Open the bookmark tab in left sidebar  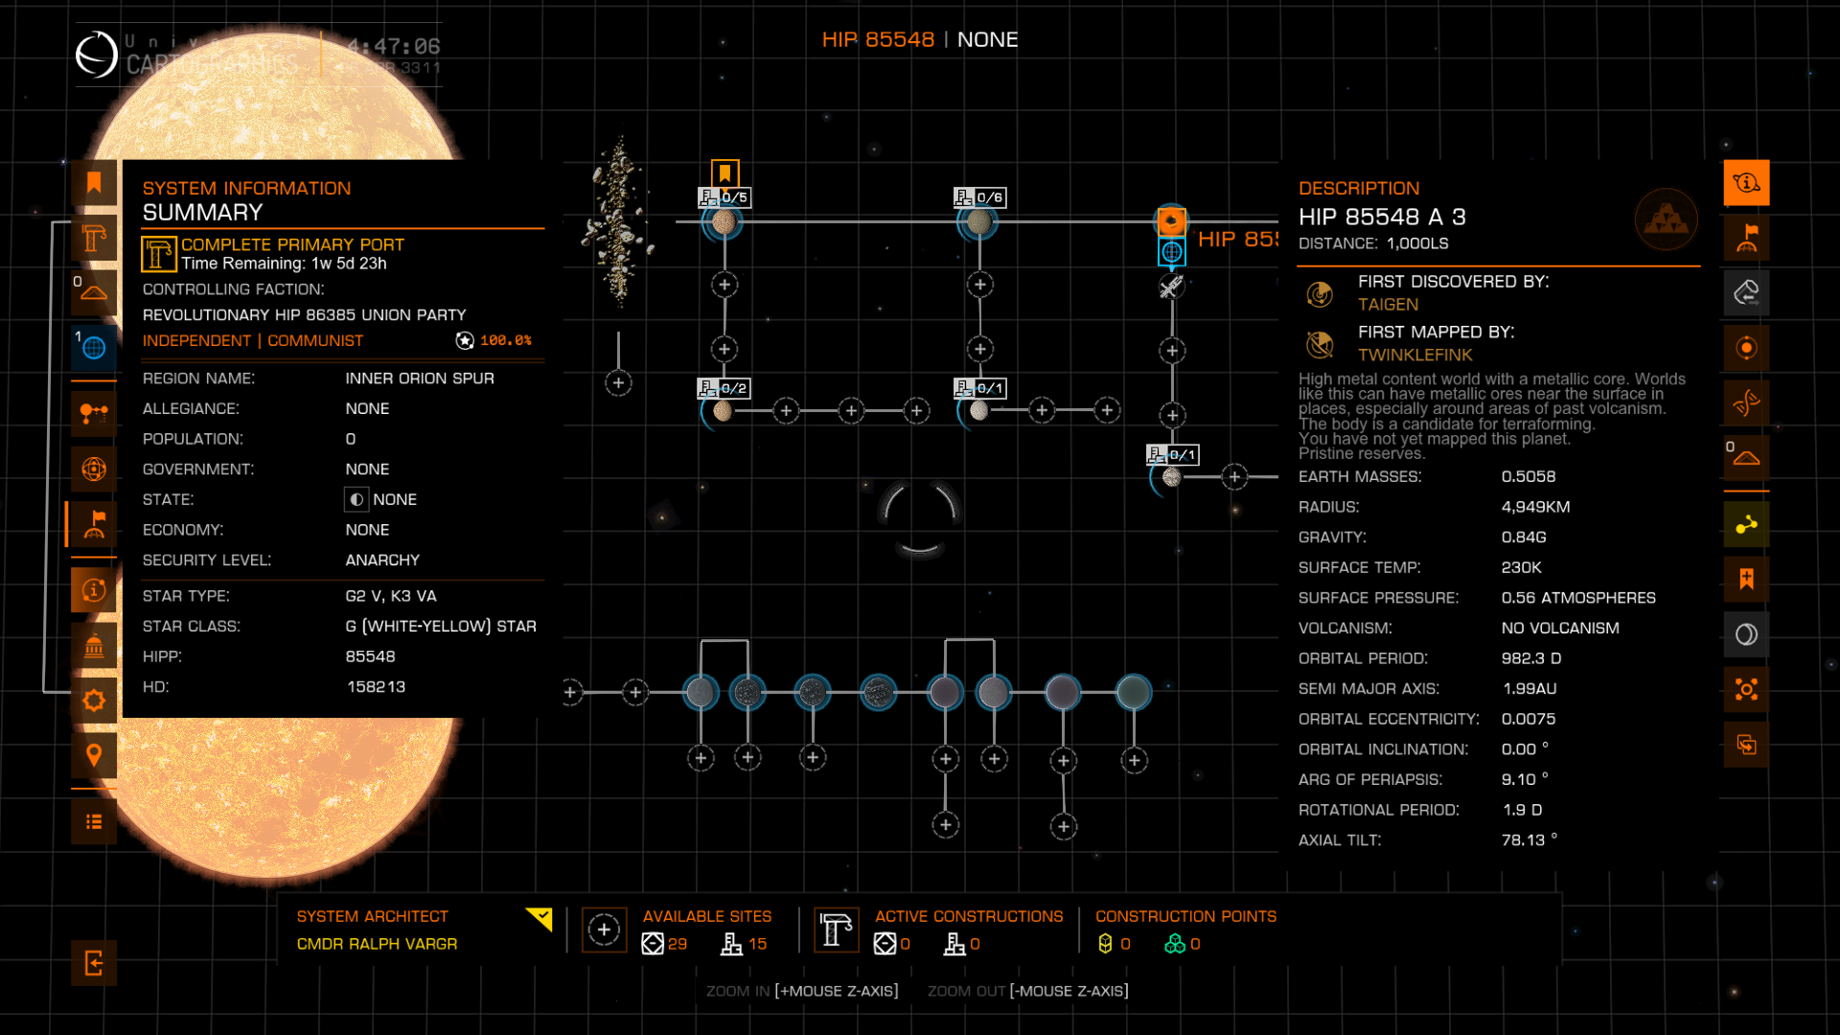(x=94, y=183)
